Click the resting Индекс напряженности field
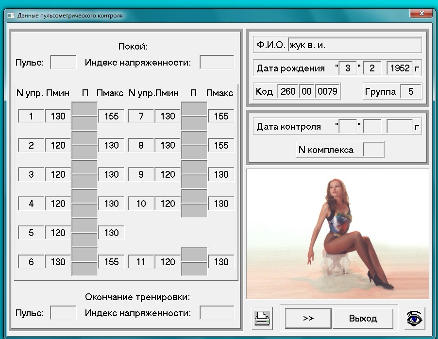Screen dimensions: 438x339 pyautogui.click(x=217, y=62)
